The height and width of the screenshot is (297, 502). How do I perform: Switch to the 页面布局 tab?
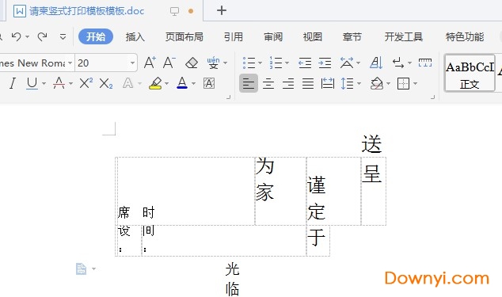coord(184,37)
